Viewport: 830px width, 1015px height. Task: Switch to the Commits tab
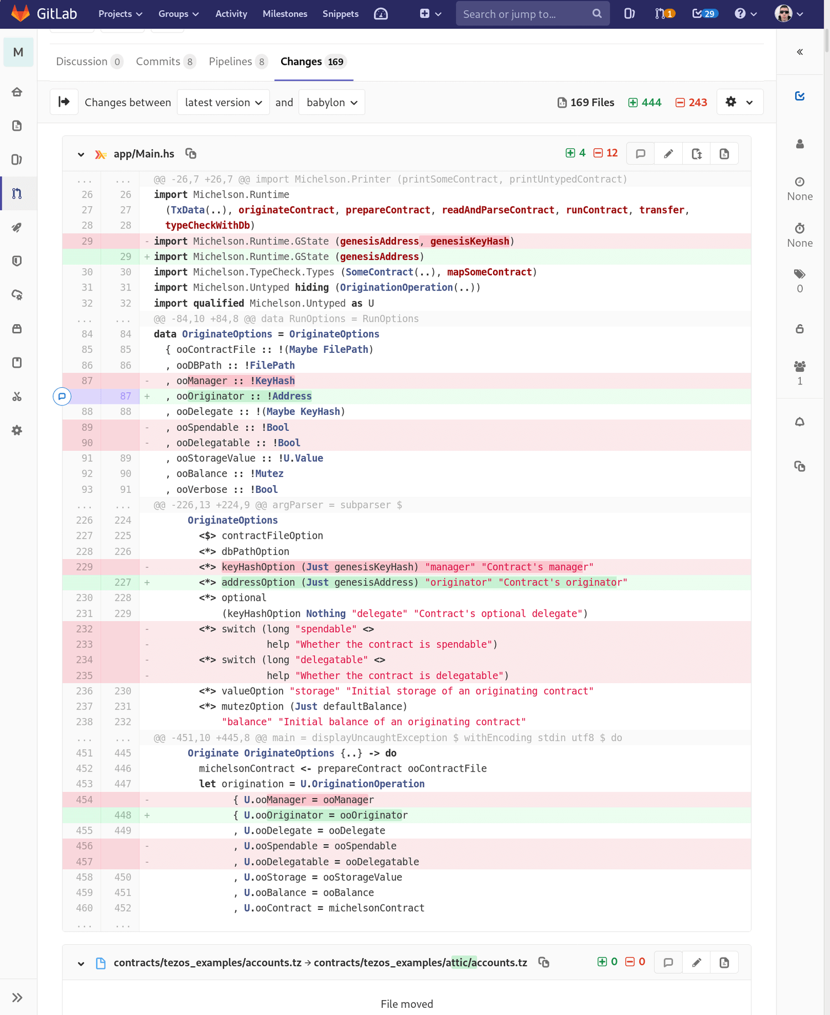click(166, 61)
